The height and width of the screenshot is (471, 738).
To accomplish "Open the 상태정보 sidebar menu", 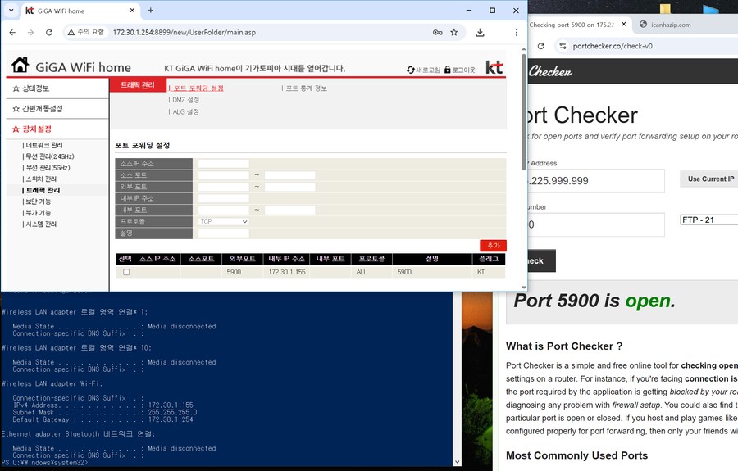I will pos(35,88).
